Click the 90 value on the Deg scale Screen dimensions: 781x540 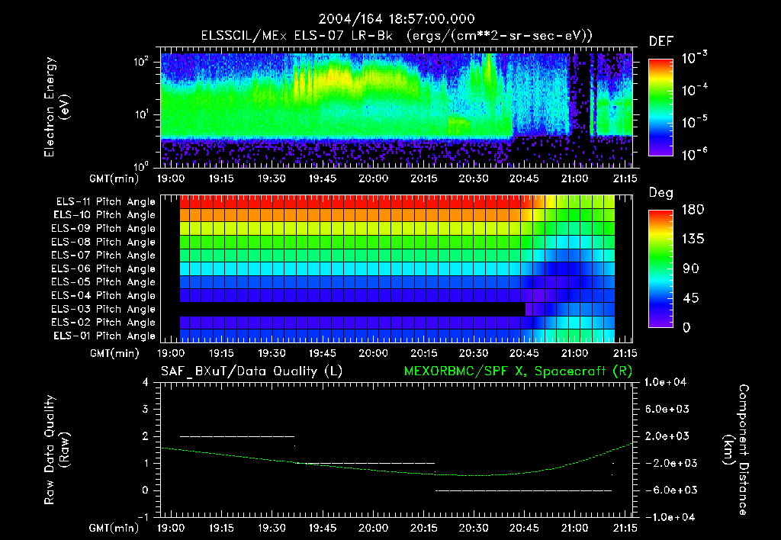point(691,268)
